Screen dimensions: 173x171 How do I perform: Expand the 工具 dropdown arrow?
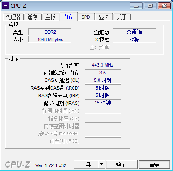[101, 165]
